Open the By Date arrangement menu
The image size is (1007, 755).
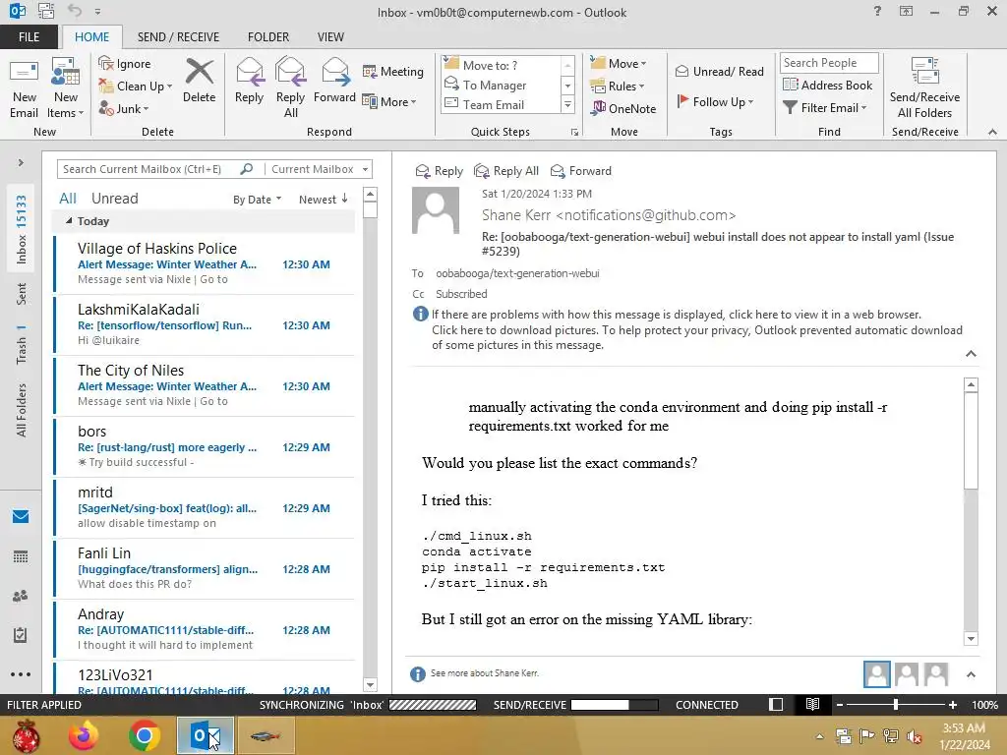click(x=257, y=199)
